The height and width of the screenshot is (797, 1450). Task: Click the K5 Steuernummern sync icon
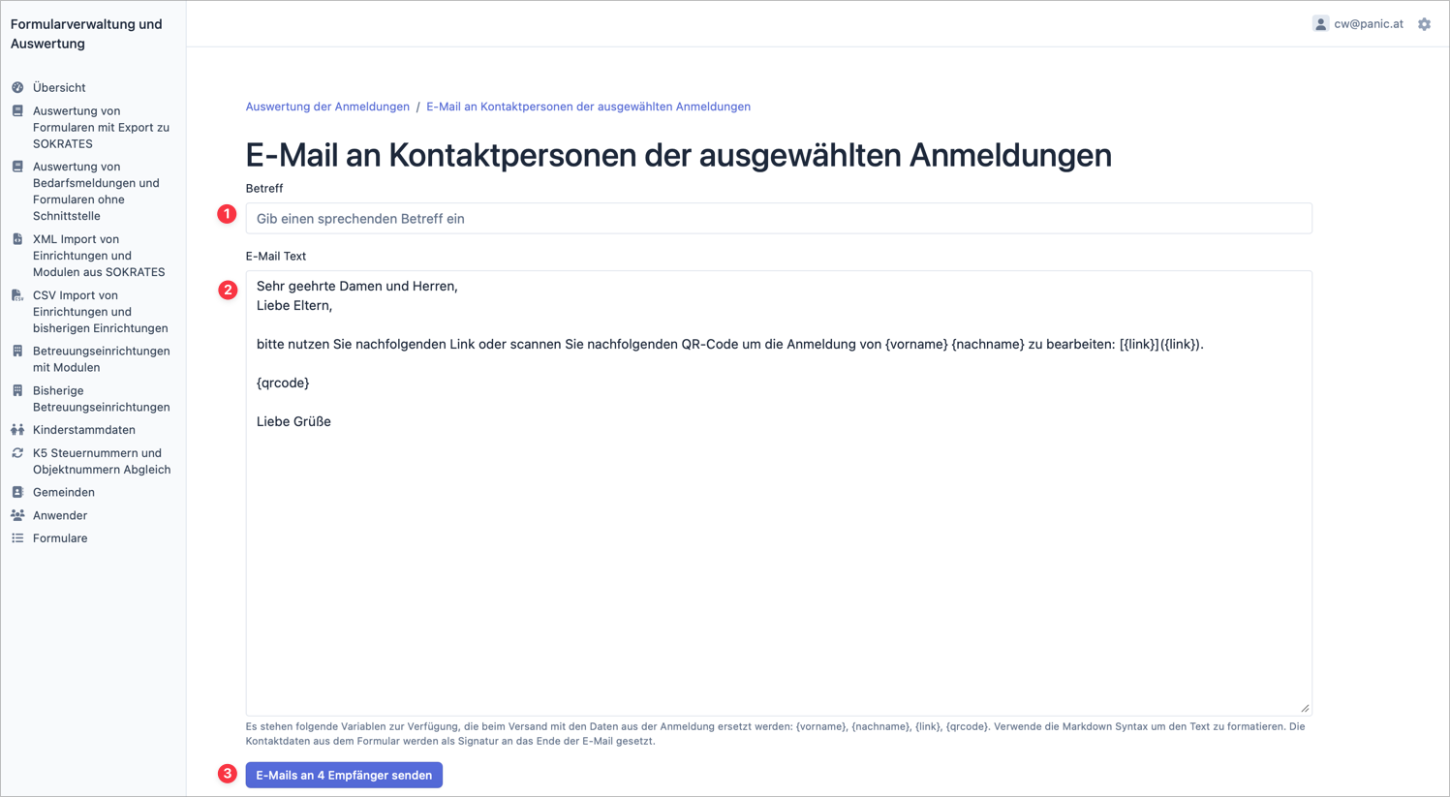pos(17,453)
